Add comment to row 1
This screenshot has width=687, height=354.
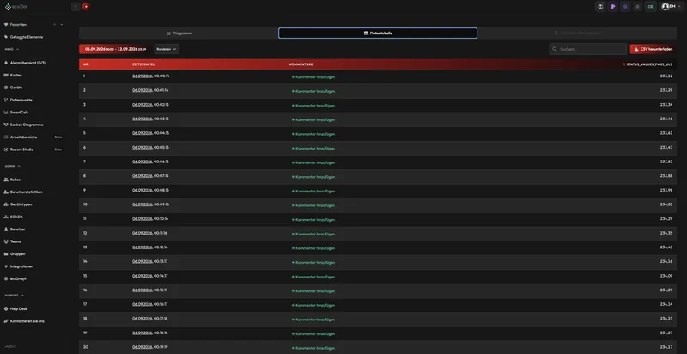313,77
